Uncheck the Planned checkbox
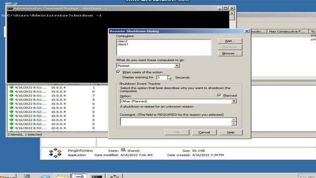The width and height of the screenshot is (316, 178). point(219,95)
